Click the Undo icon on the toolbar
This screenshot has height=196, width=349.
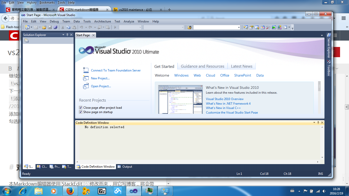tap(82, 27)
